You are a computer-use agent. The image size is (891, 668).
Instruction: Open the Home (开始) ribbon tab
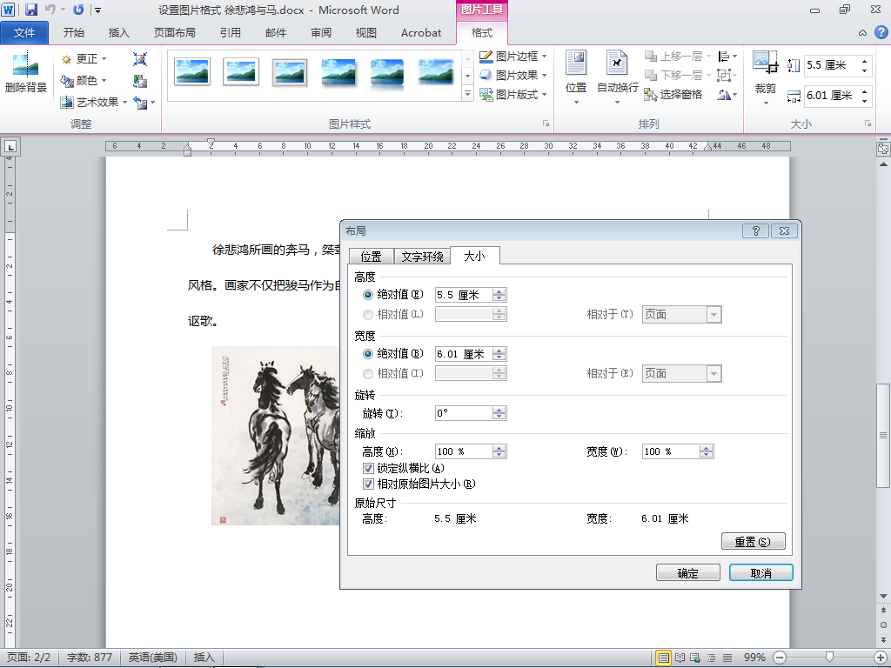coord(74,33)
